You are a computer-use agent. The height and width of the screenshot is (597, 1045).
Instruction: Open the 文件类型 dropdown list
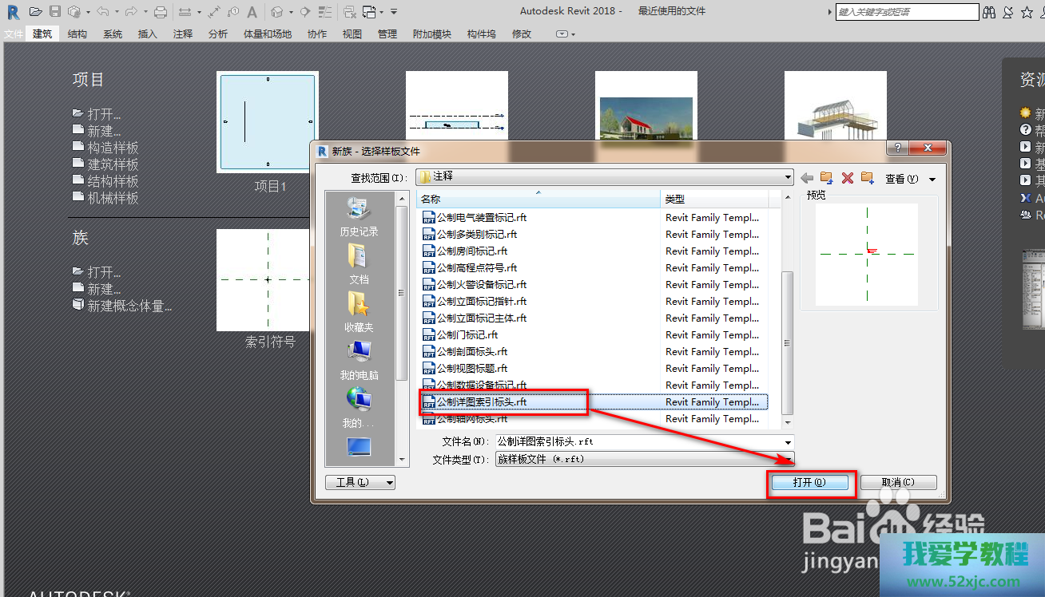pos(788,460)
